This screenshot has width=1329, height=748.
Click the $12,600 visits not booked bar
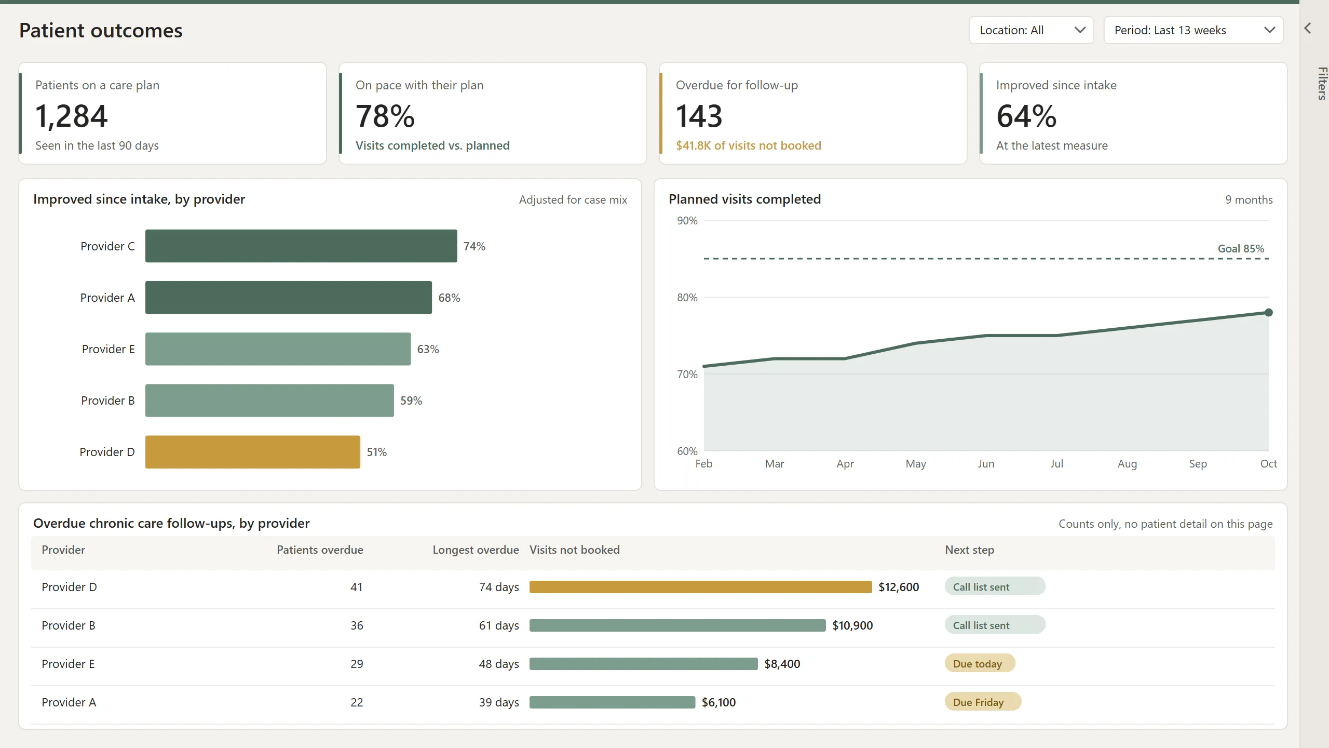point(701,587)
